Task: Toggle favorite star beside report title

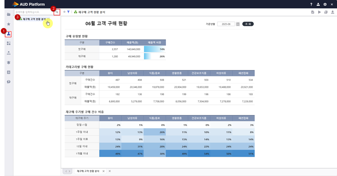Action: 64,12
